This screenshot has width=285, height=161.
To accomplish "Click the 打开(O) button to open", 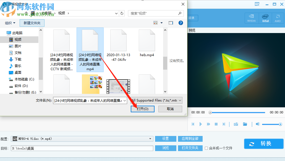I will click(142, 109).
